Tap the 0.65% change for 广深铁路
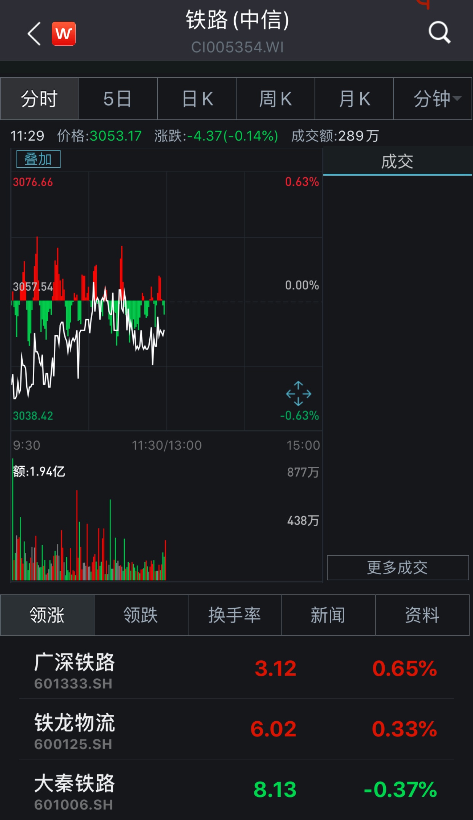Viewport: 473px width, 820px height. [405, 668]
